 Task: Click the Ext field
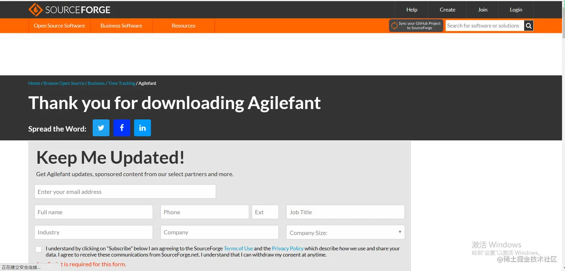265,212
